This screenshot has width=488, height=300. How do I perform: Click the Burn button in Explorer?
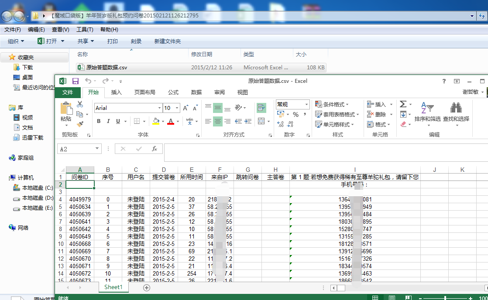[136, 41]
